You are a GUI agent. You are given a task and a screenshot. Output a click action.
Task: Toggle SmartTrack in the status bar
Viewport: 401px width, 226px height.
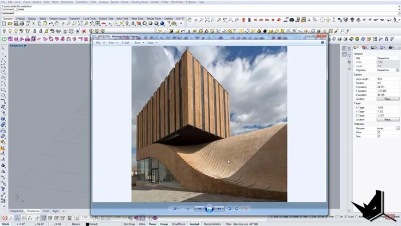[179, 224]
